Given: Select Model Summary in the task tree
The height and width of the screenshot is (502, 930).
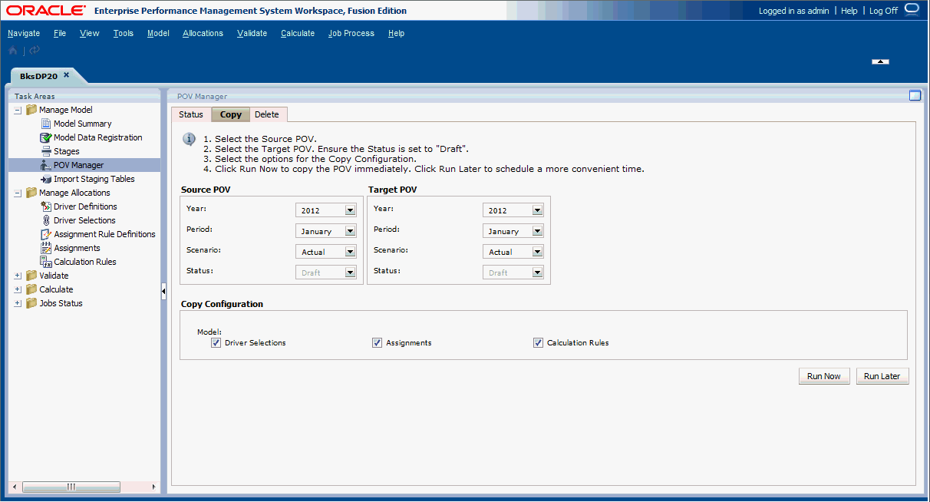Looking at the screenshot, I should click(82, 124).
